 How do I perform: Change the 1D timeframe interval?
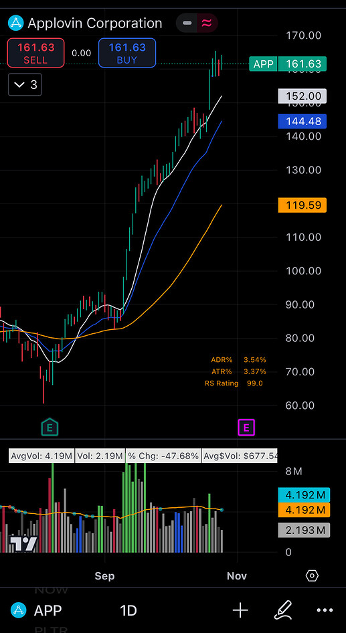coord(128,610)
